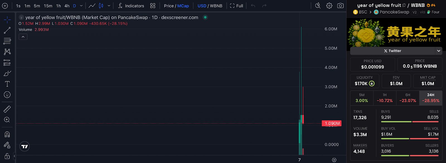Select the trend line drawing tool

coord(7,30)
